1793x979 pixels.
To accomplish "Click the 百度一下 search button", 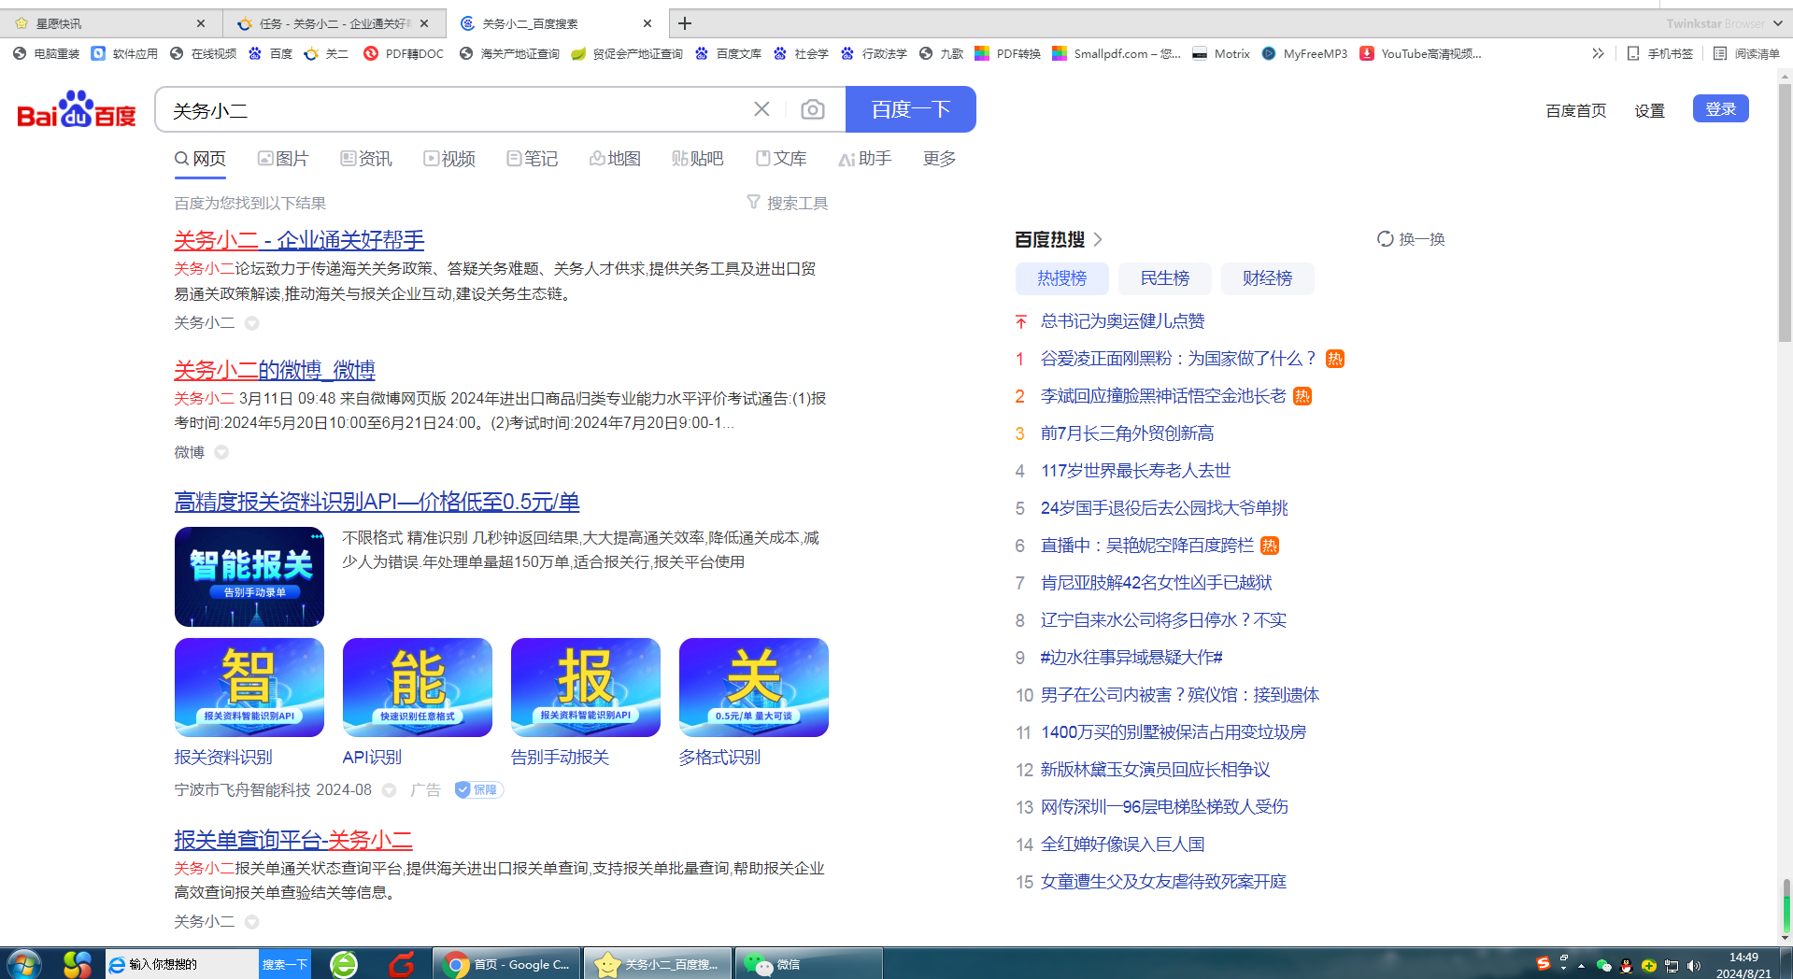I will point(911,109).
